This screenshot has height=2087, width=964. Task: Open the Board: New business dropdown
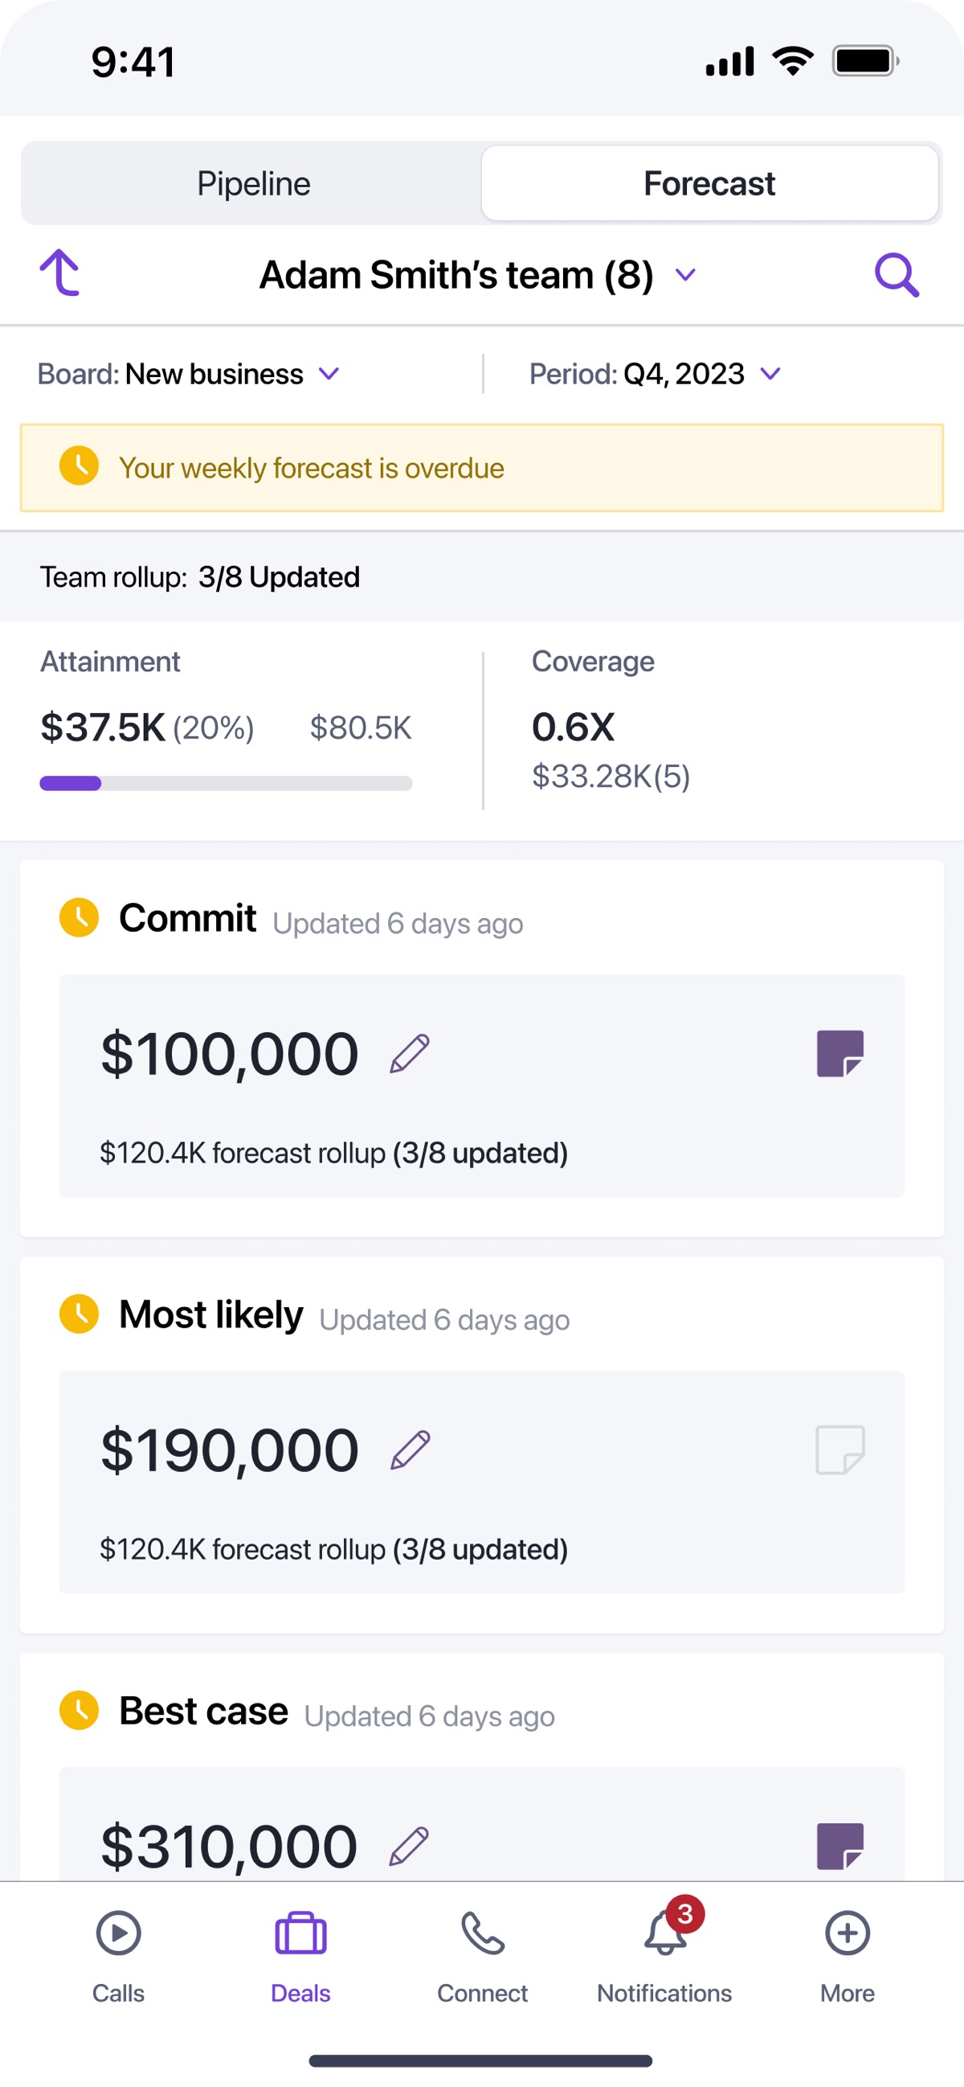[x=189, y=374]
